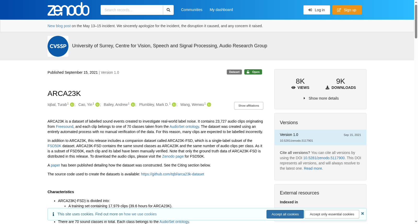The height and width of the screenshot is (224, 418).
Task: Click the Characteristics heading
Action: point(61,192)
